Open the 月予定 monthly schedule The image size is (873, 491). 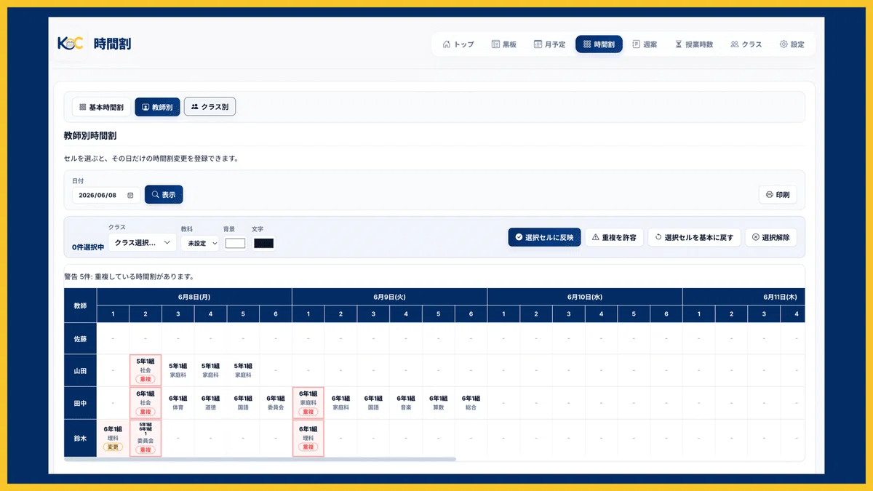[549, 44]
